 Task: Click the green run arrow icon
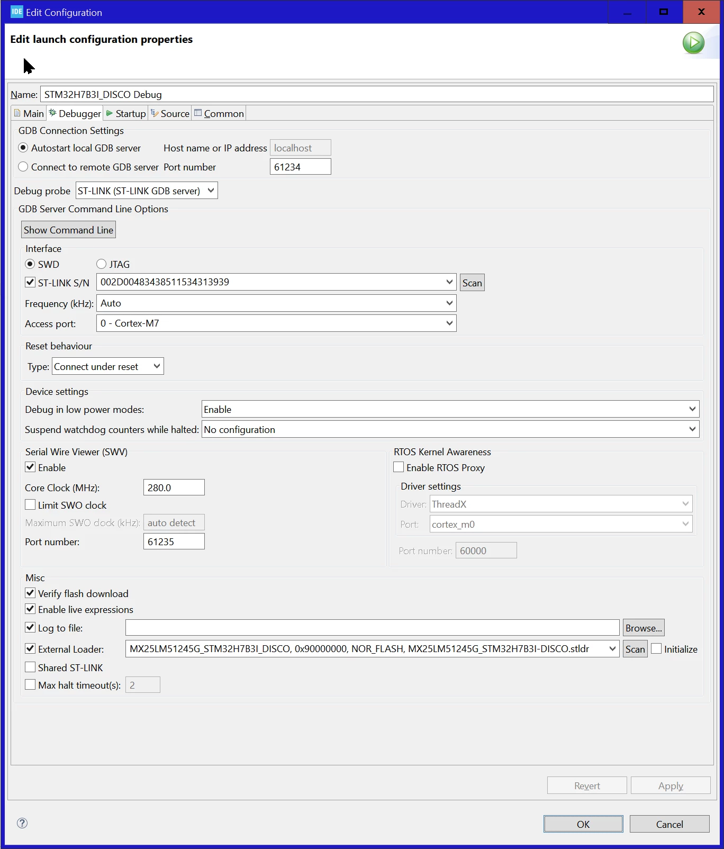tap(693, 43)
